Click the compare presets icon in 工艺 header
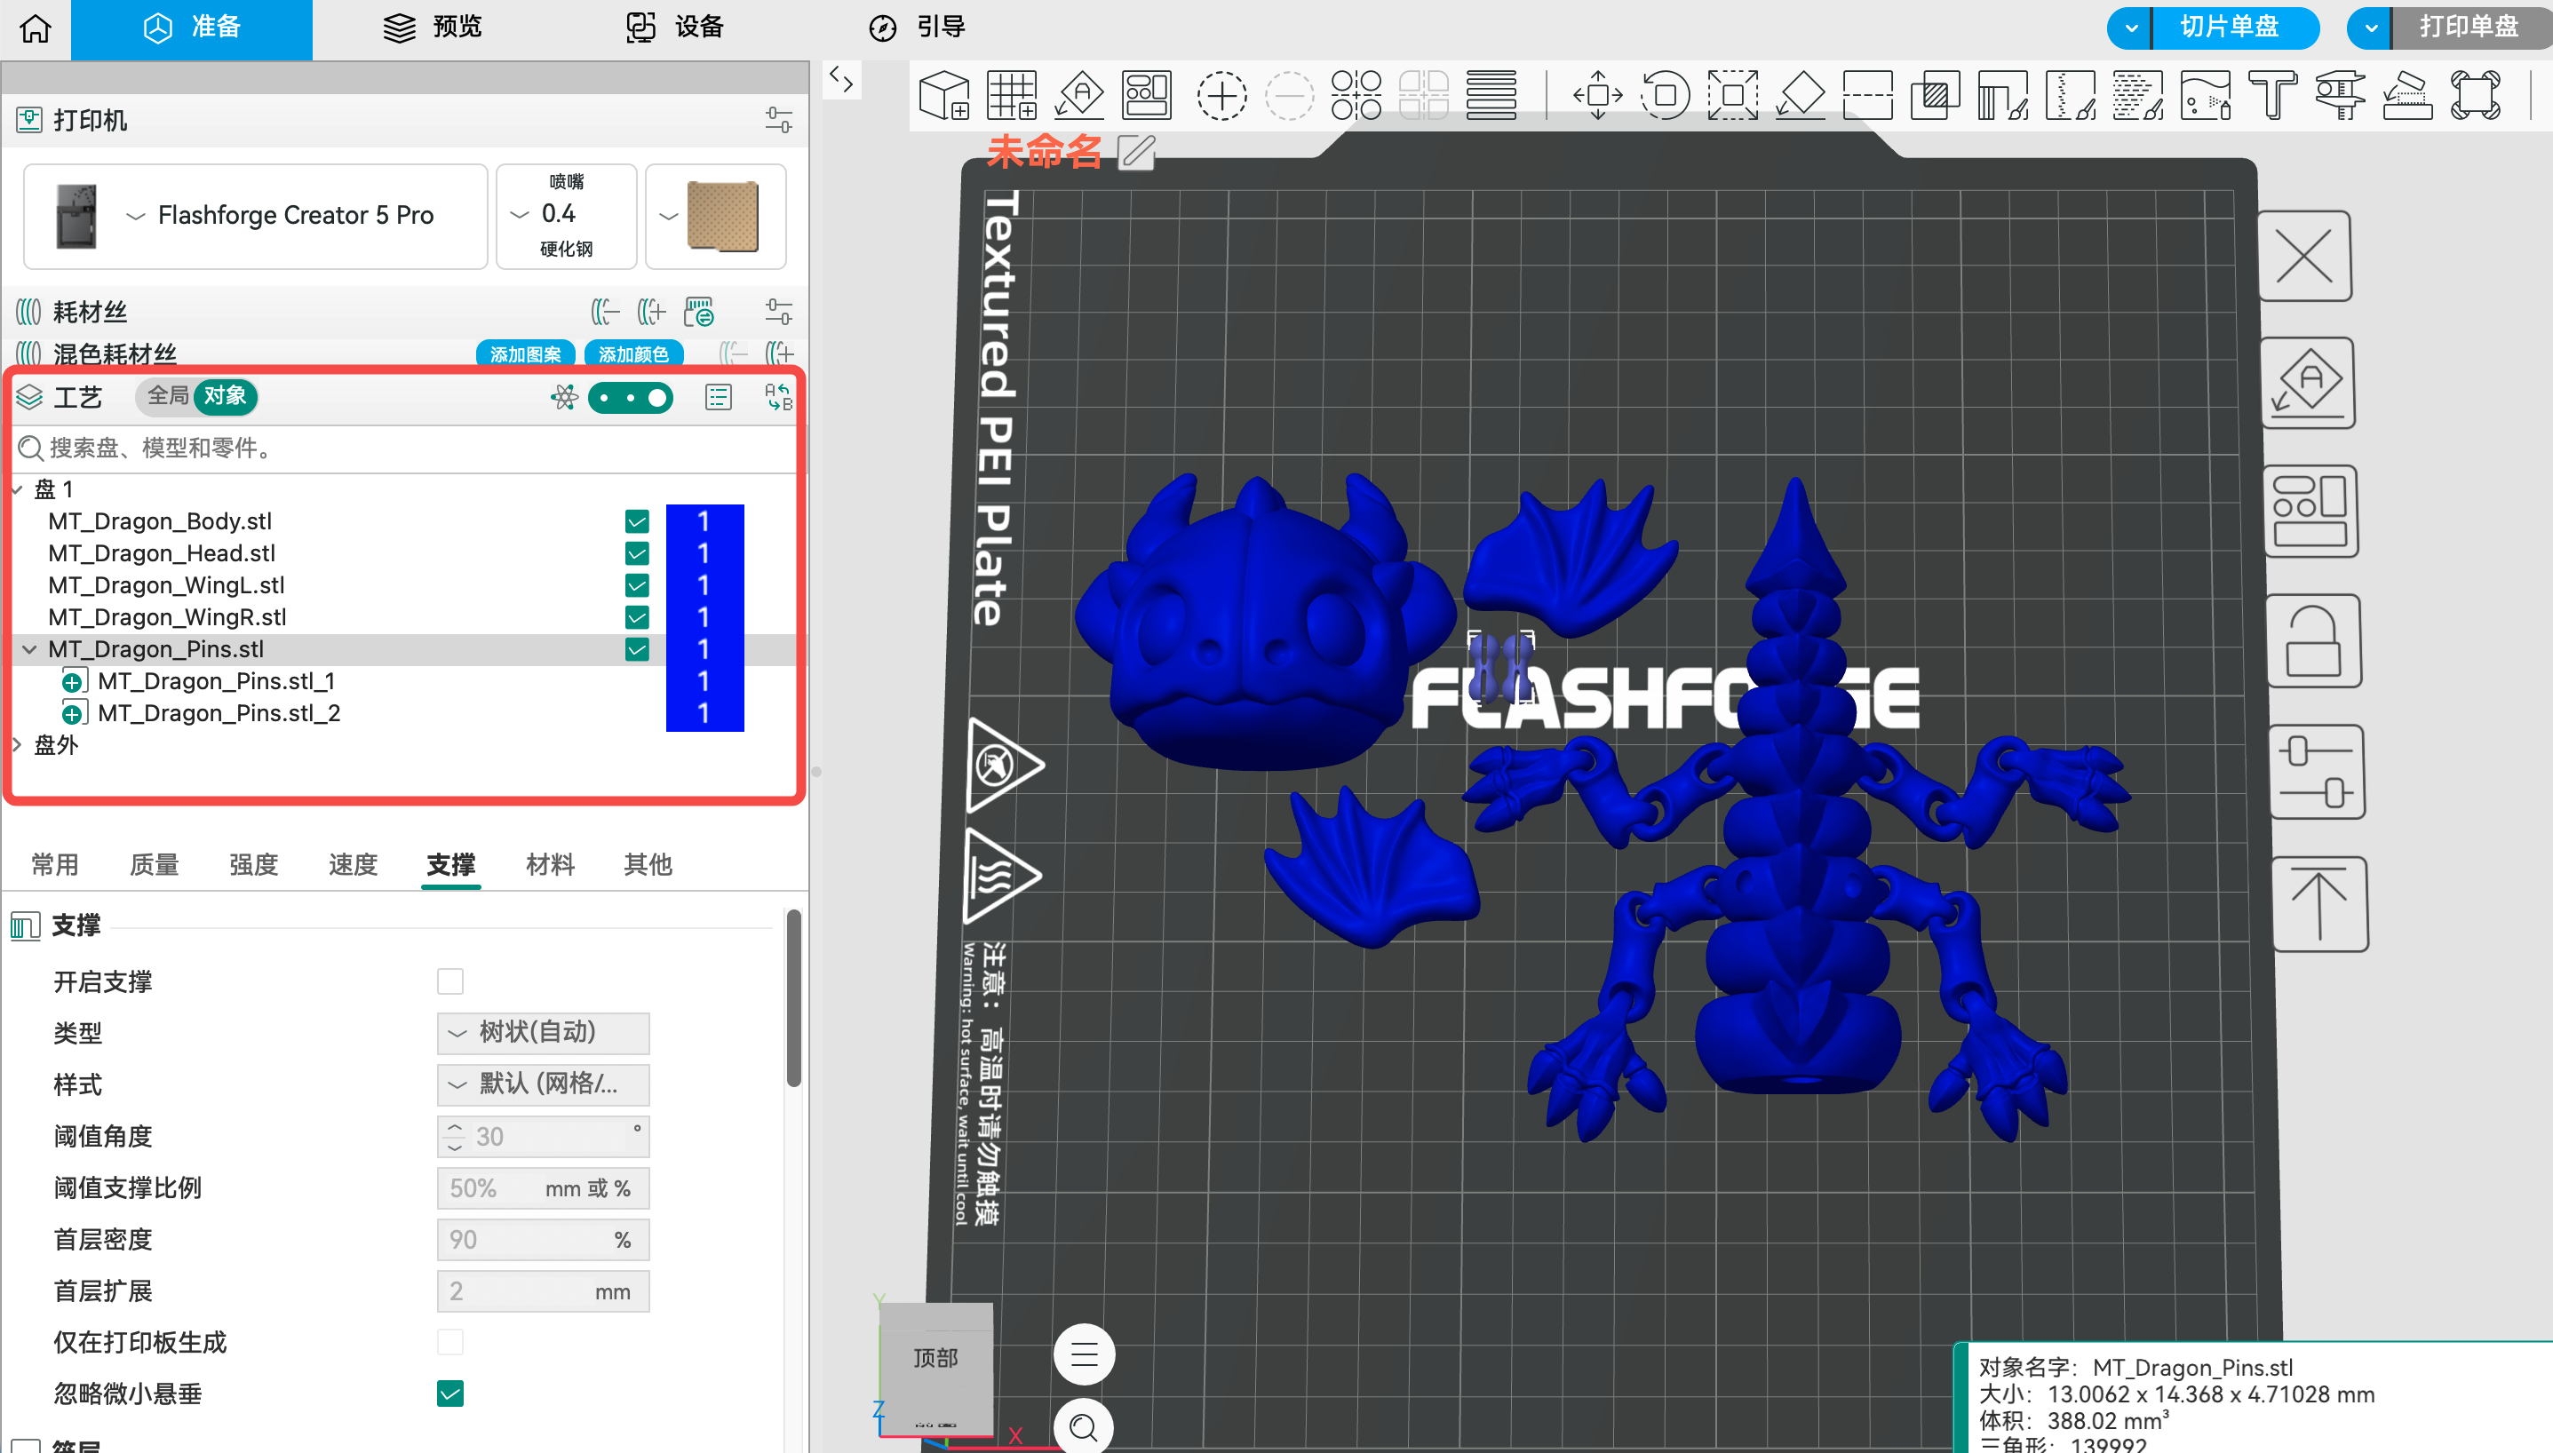This screenshot has height=1453, width=2553. [778, 397]
